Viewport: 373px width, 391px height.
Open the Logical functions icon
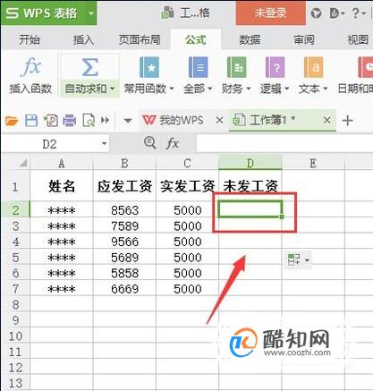275,67
